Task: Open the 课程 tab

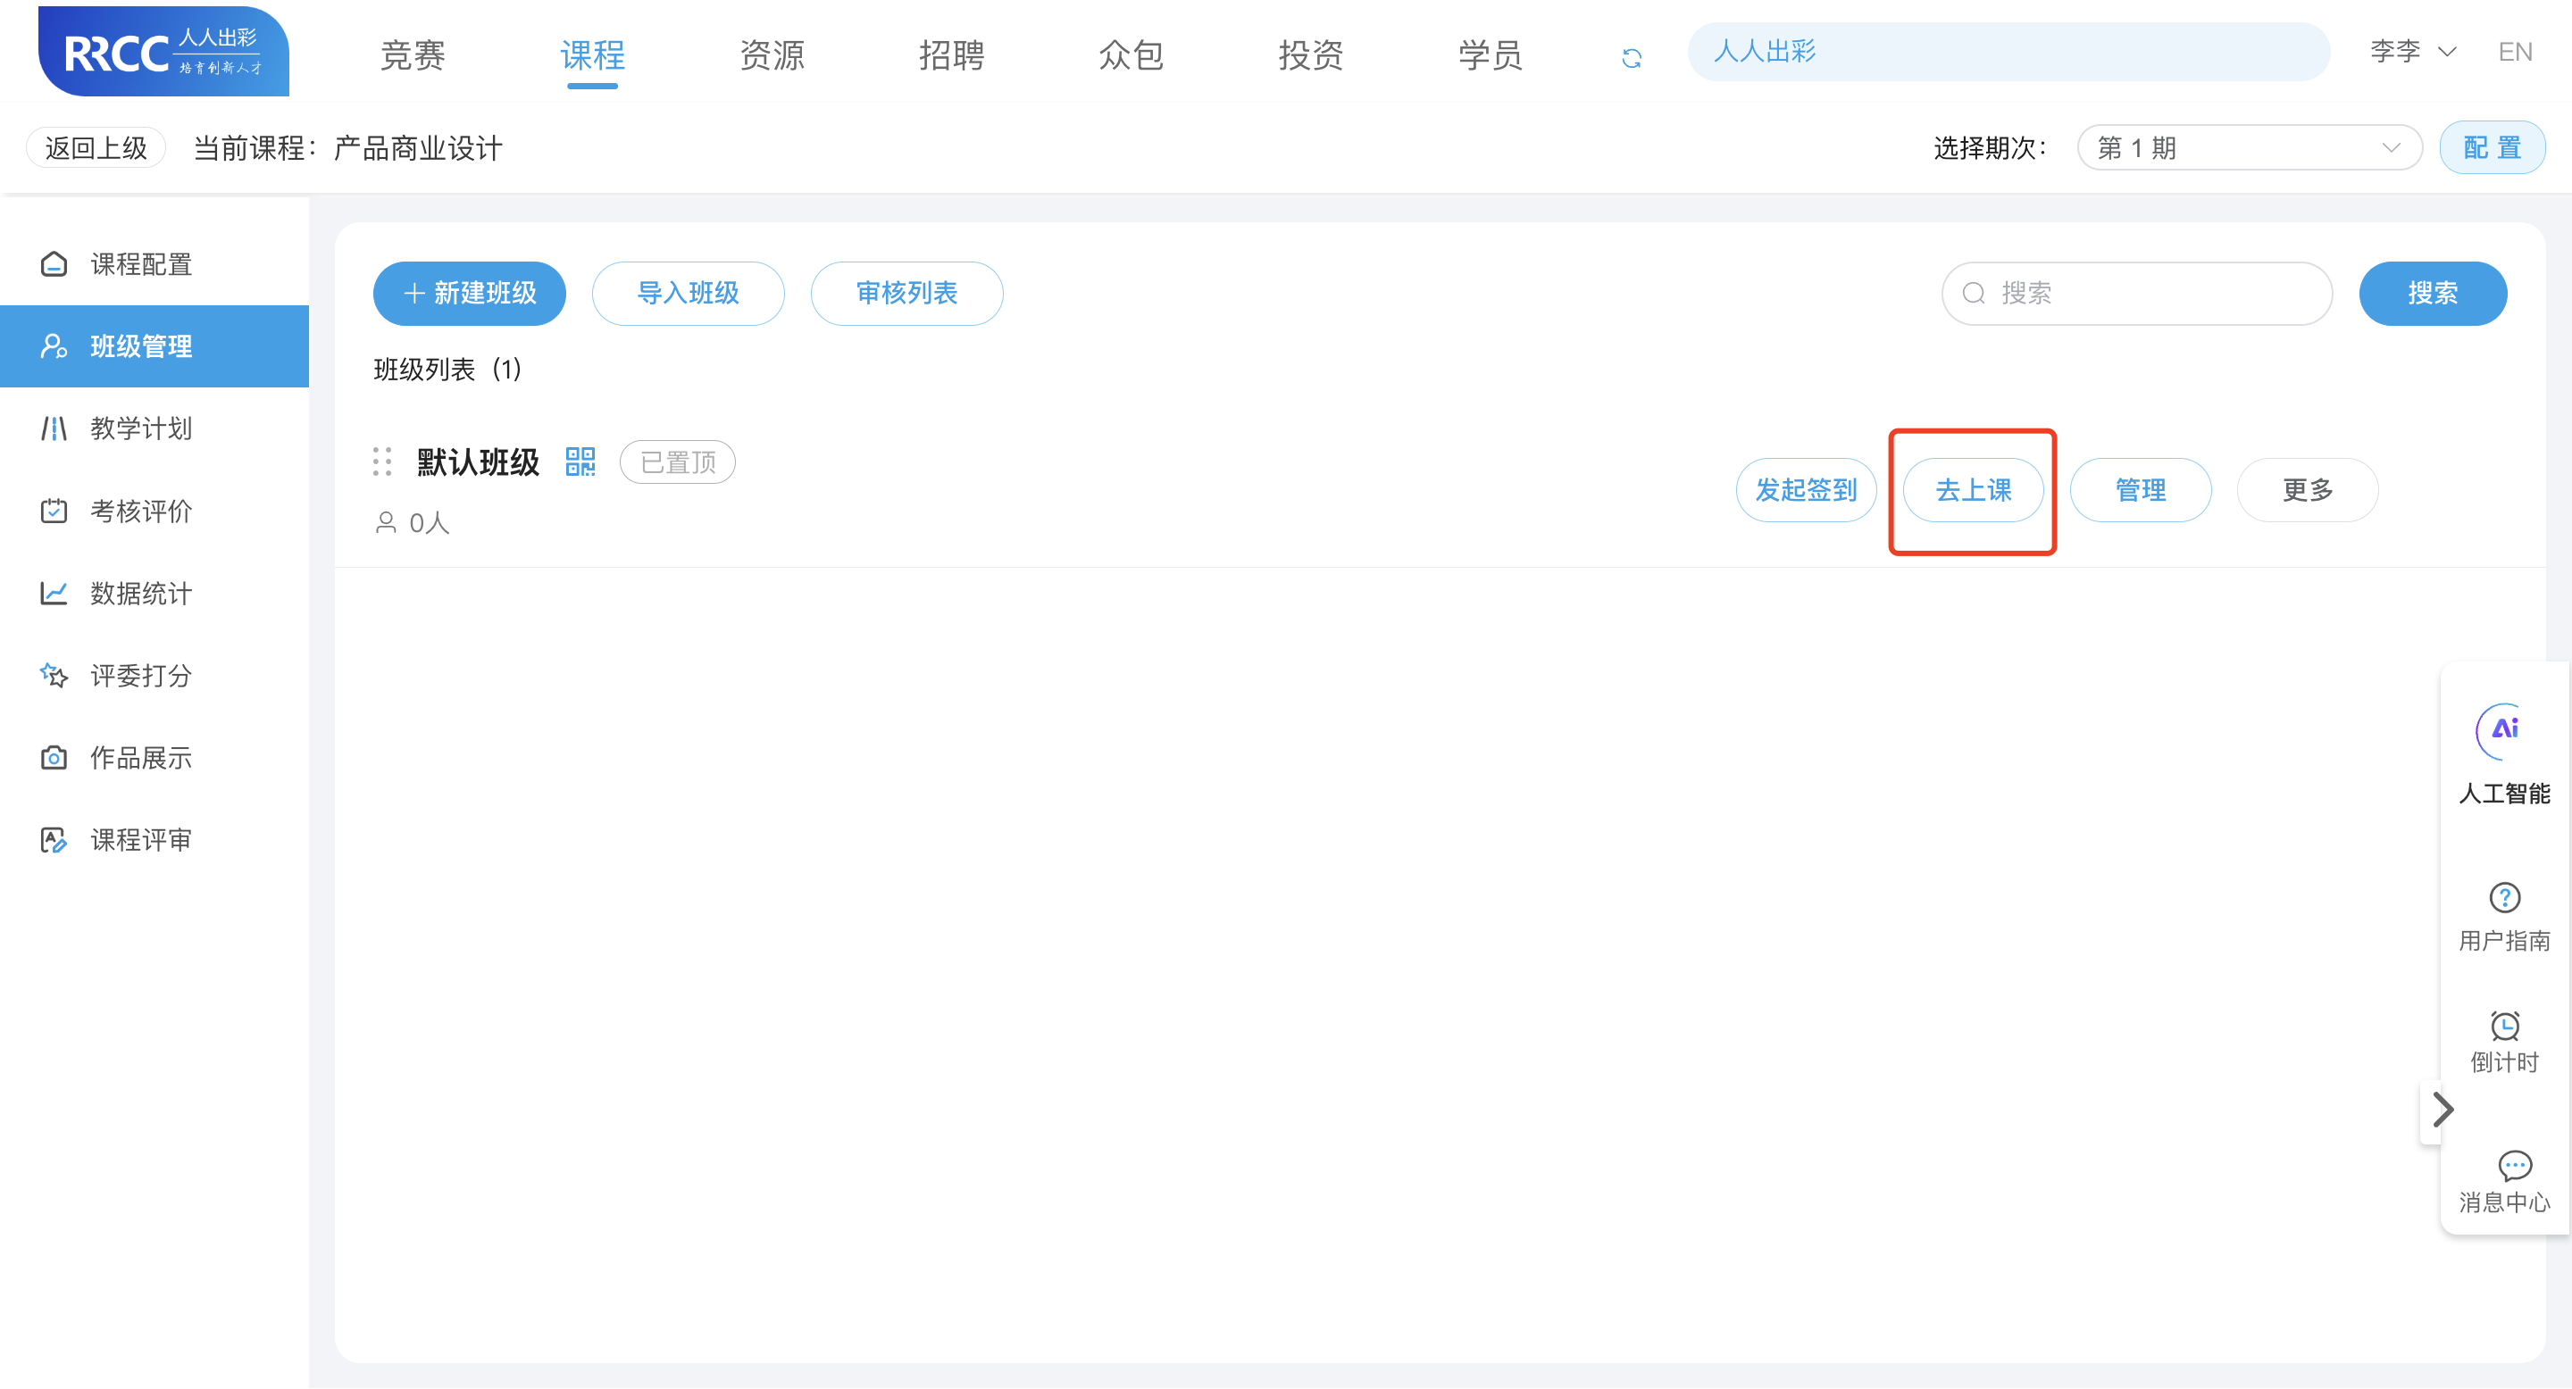Action: [x=592, y=54]
